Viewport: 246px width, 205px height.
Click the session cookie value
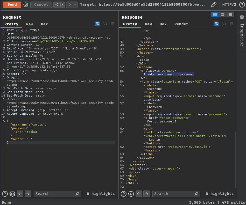pos(65,41)
